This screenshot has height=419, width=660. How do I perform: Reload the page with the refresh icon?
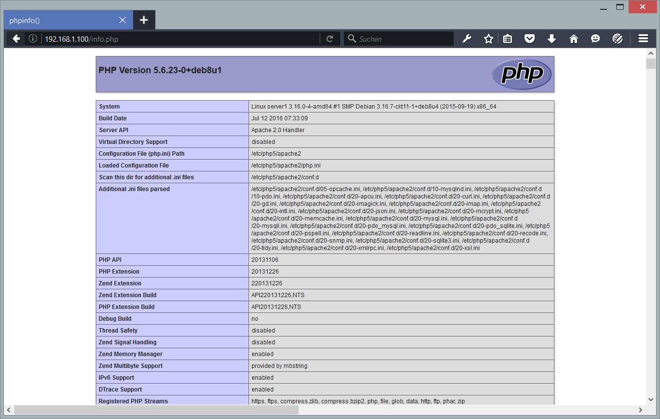[330, 39]
